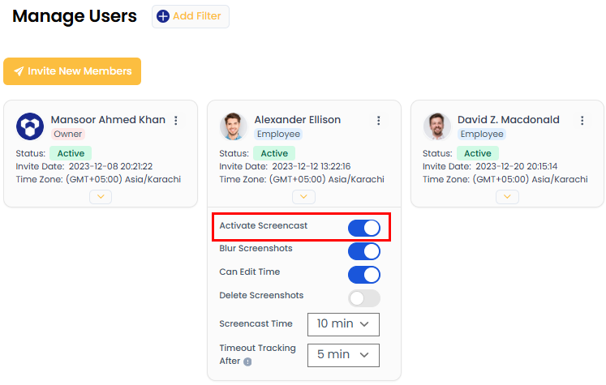Screen dimensions: 606x385
Task: Click the Invite New Members button
Action: [72, 71]
